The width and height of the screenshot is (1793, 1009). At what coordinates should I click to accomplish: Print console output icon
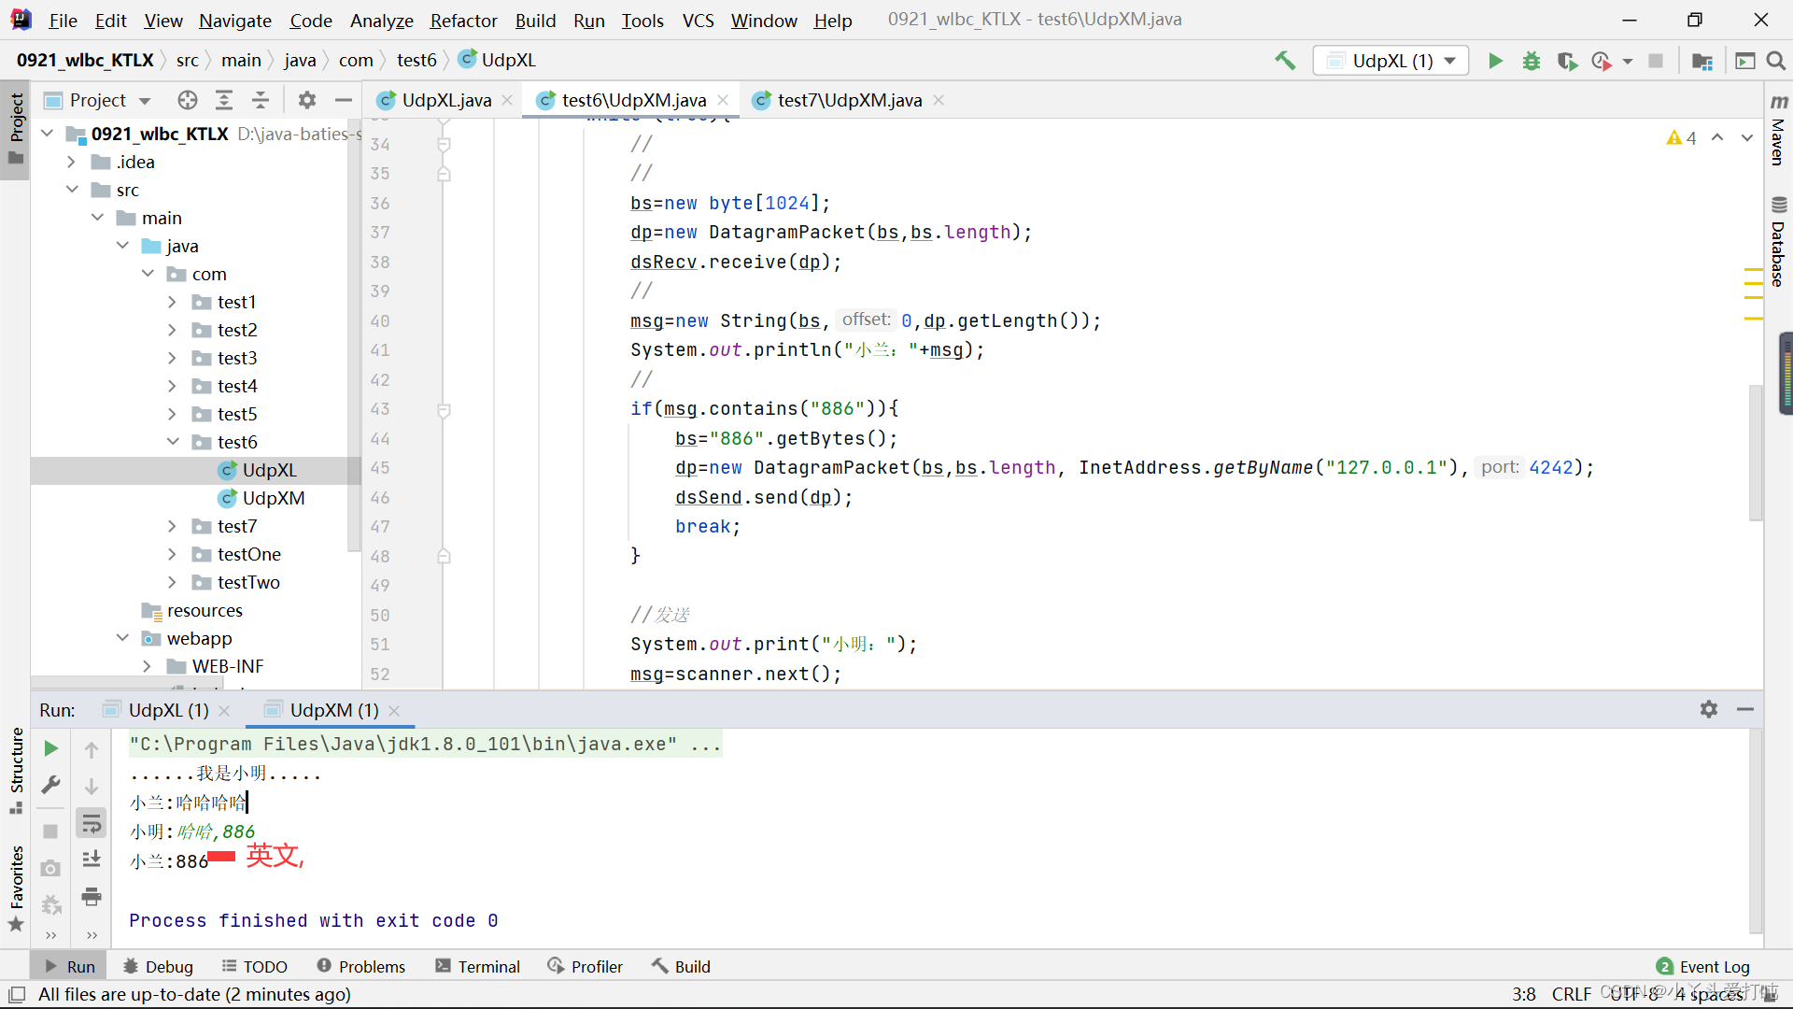click(92, 897)
